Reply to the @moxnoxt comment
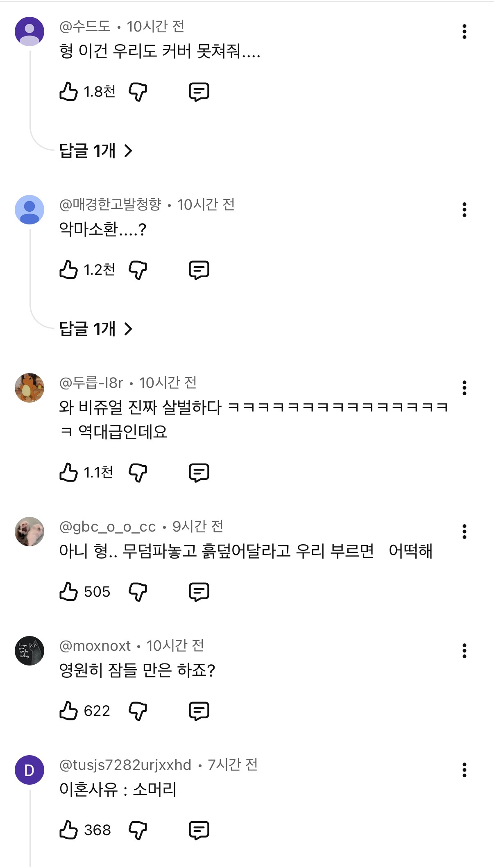This screenshot has width=494, height=867. (x=199, y=711)
